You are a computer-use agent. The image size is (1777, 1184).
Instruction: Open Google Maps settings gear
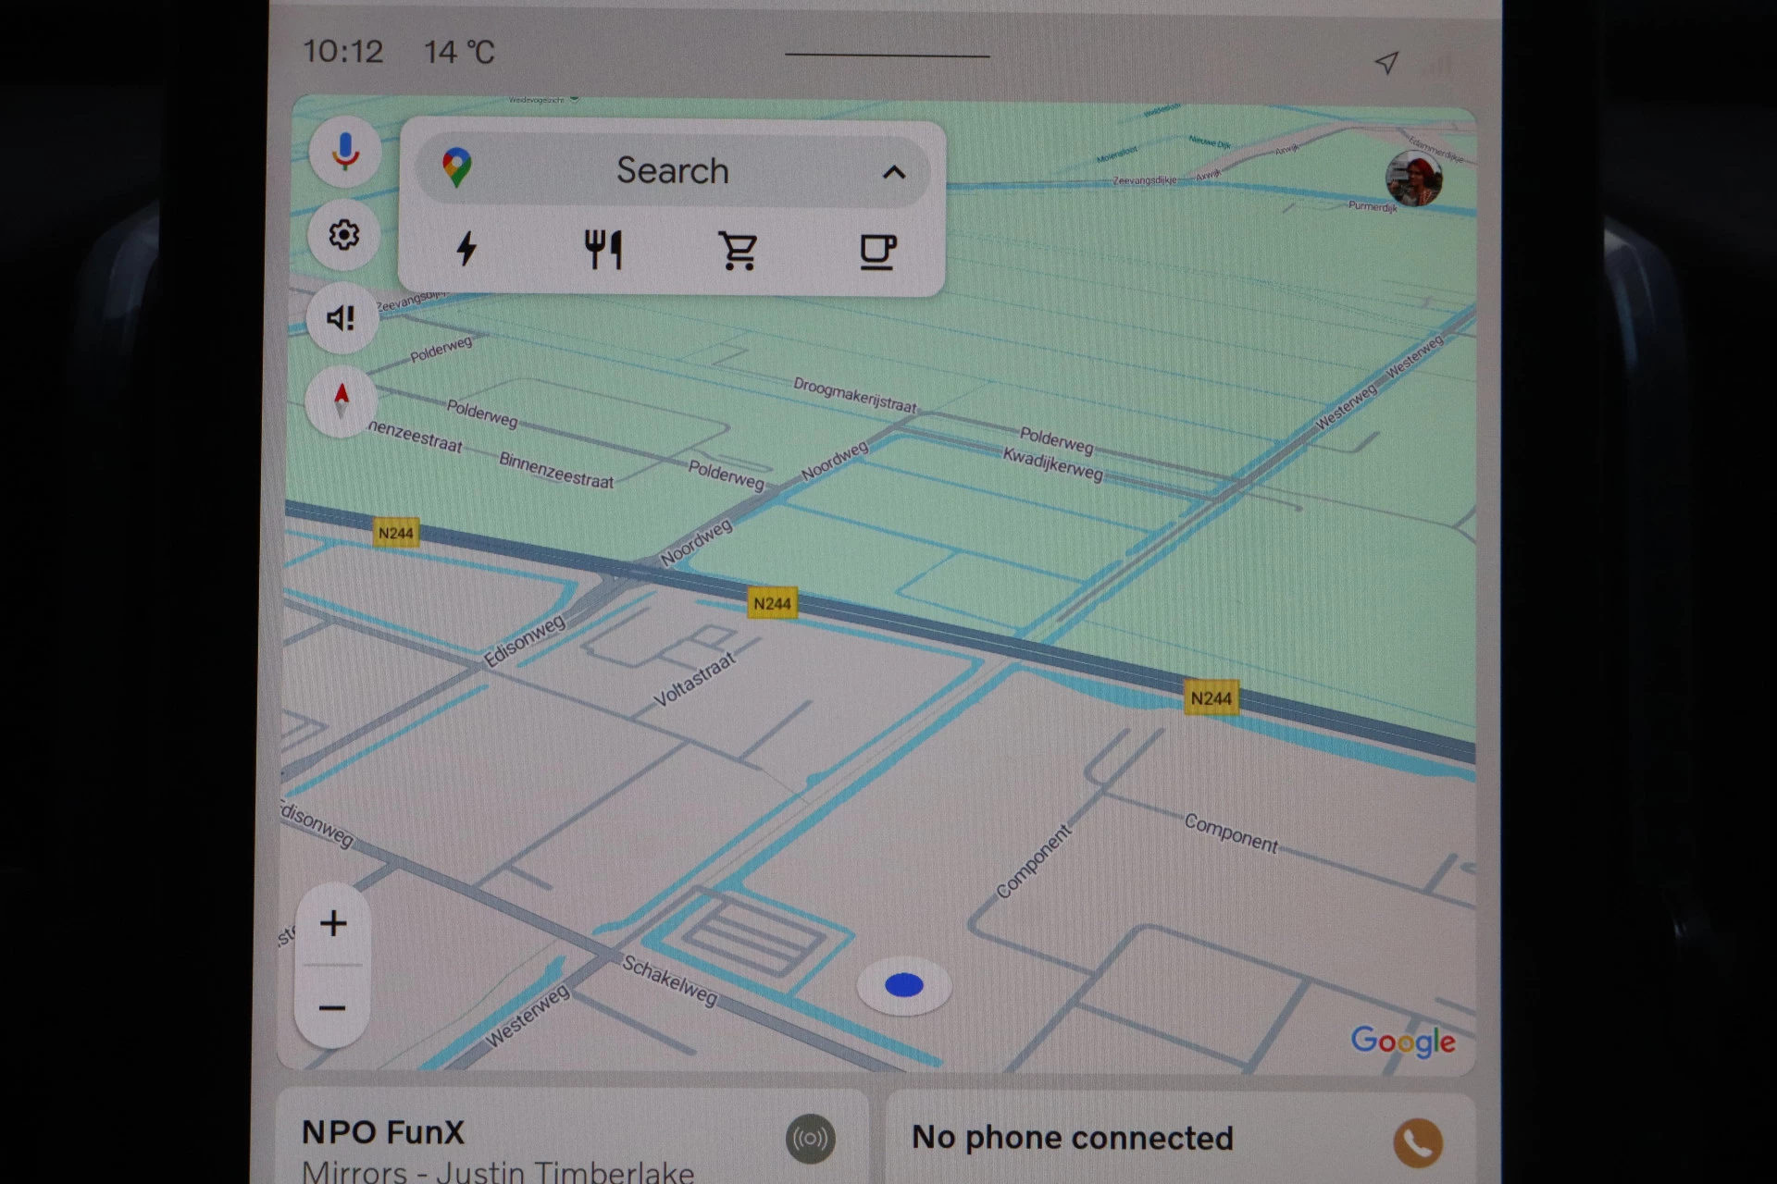[x=343, y=235]
